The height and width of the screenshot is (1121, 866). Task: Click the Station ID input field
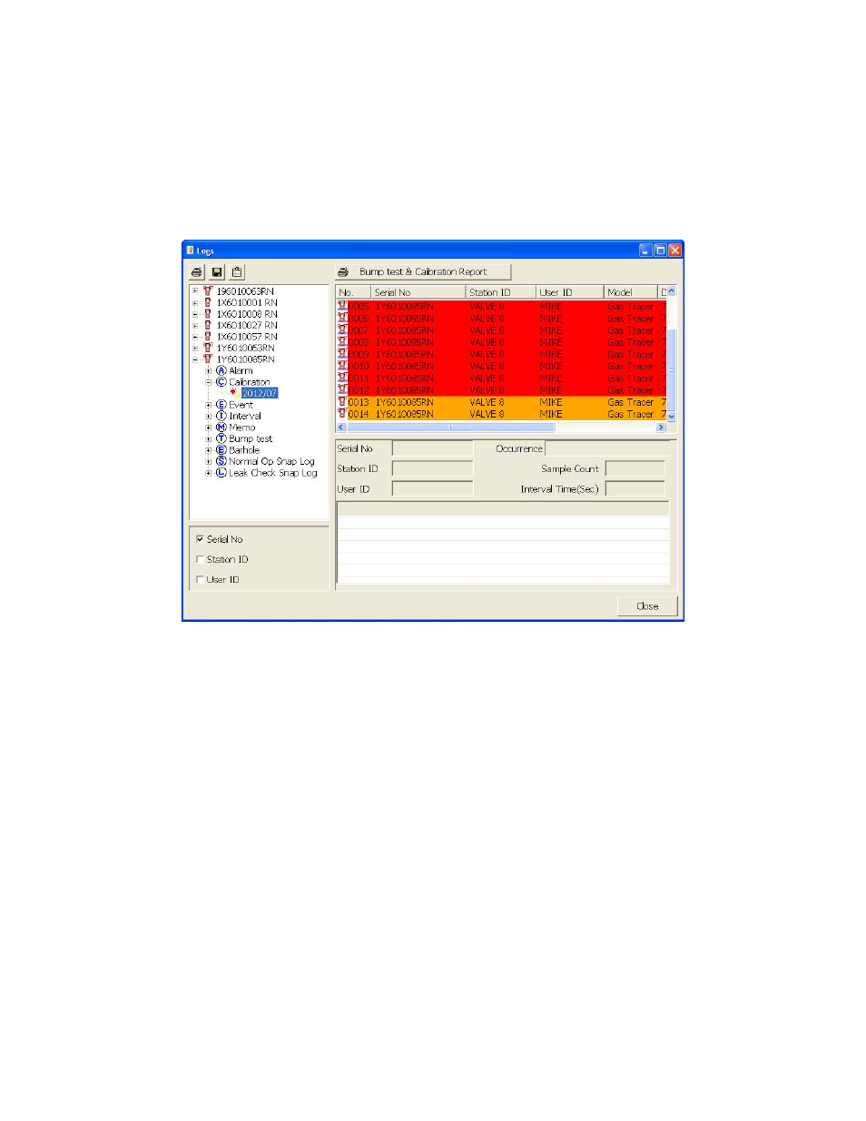(x=432, y=468)
